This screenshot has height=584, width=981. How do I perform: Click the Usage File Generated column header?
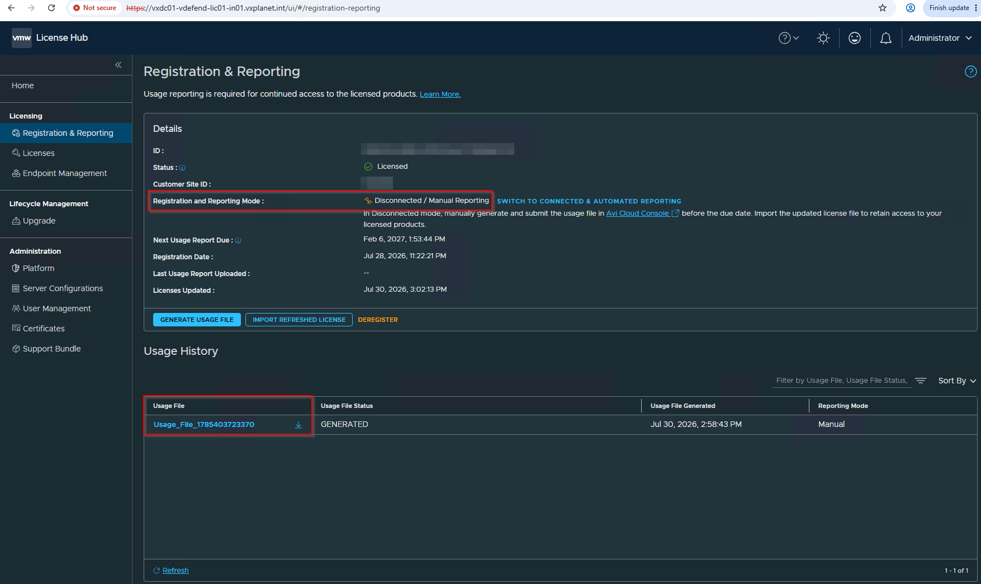click(x=683, y=406)
